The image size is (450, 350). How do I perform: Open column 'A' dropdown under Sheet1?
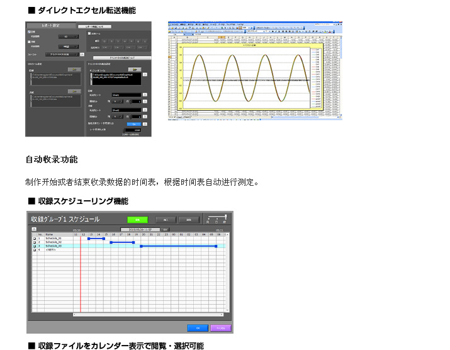[x=118, y=101]
